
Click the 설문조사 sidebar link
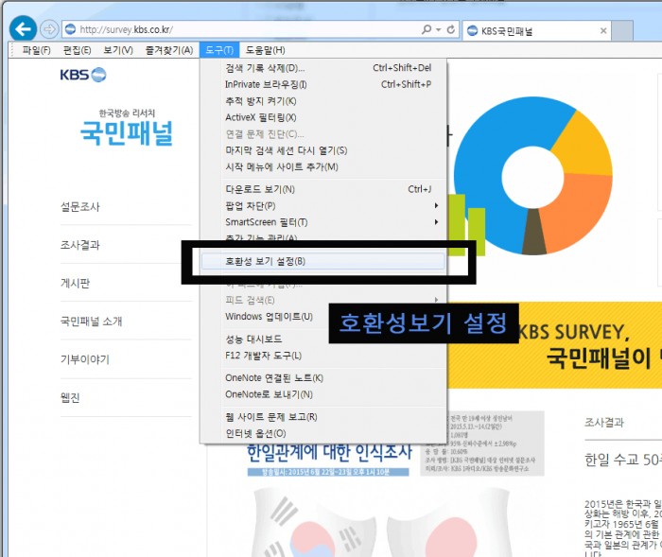point(79,207)
